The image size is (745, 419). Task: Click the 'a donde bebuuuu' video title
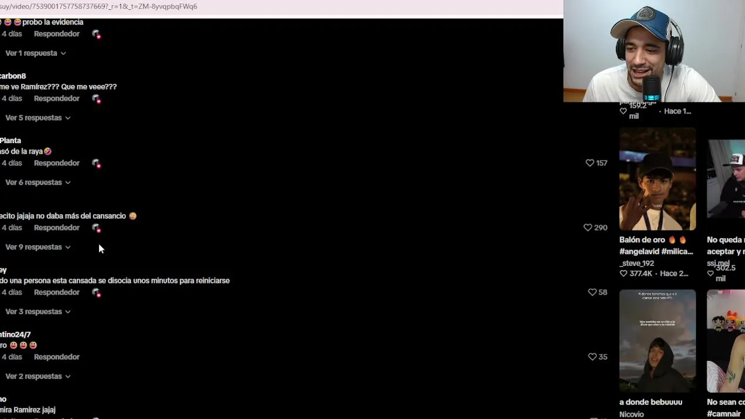tap(651, 402)
